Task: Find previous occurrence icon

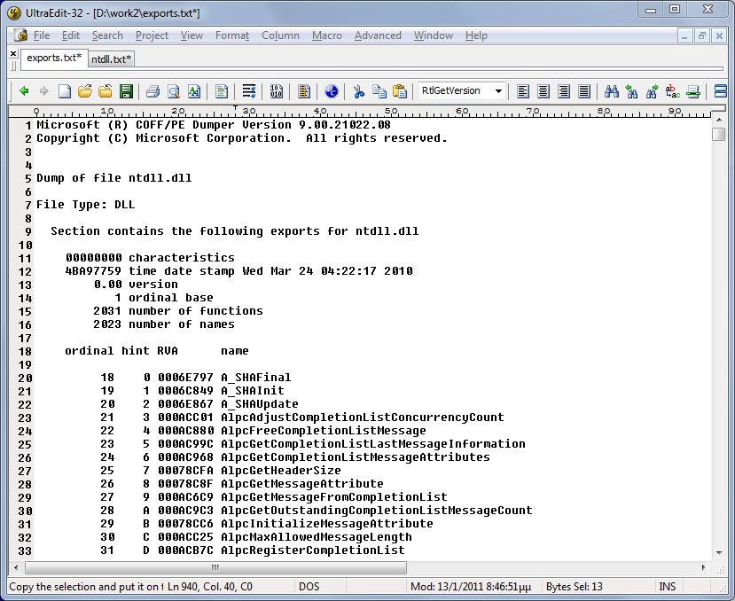Action: coord(632,91)
